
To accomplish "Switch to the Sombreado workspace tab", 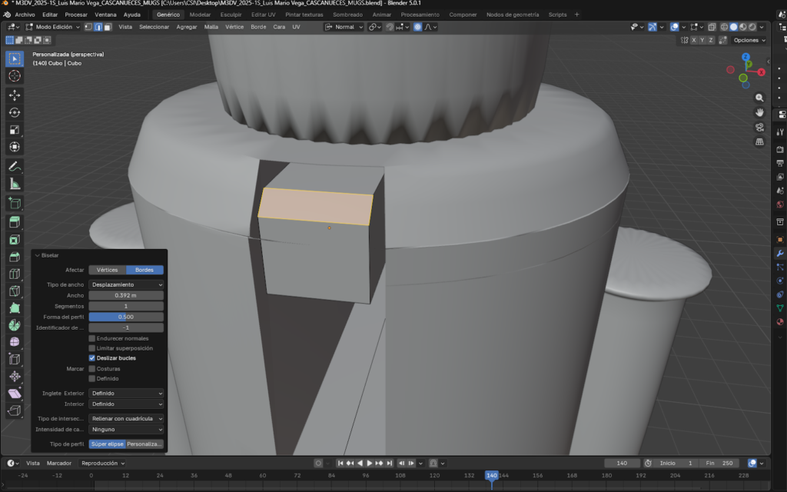I will (x=347, y=15).
